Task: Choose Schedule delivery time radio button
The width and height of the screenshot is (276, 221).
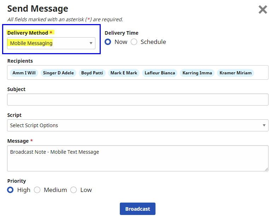Action: pyautogui.click(x=134, y=42)
